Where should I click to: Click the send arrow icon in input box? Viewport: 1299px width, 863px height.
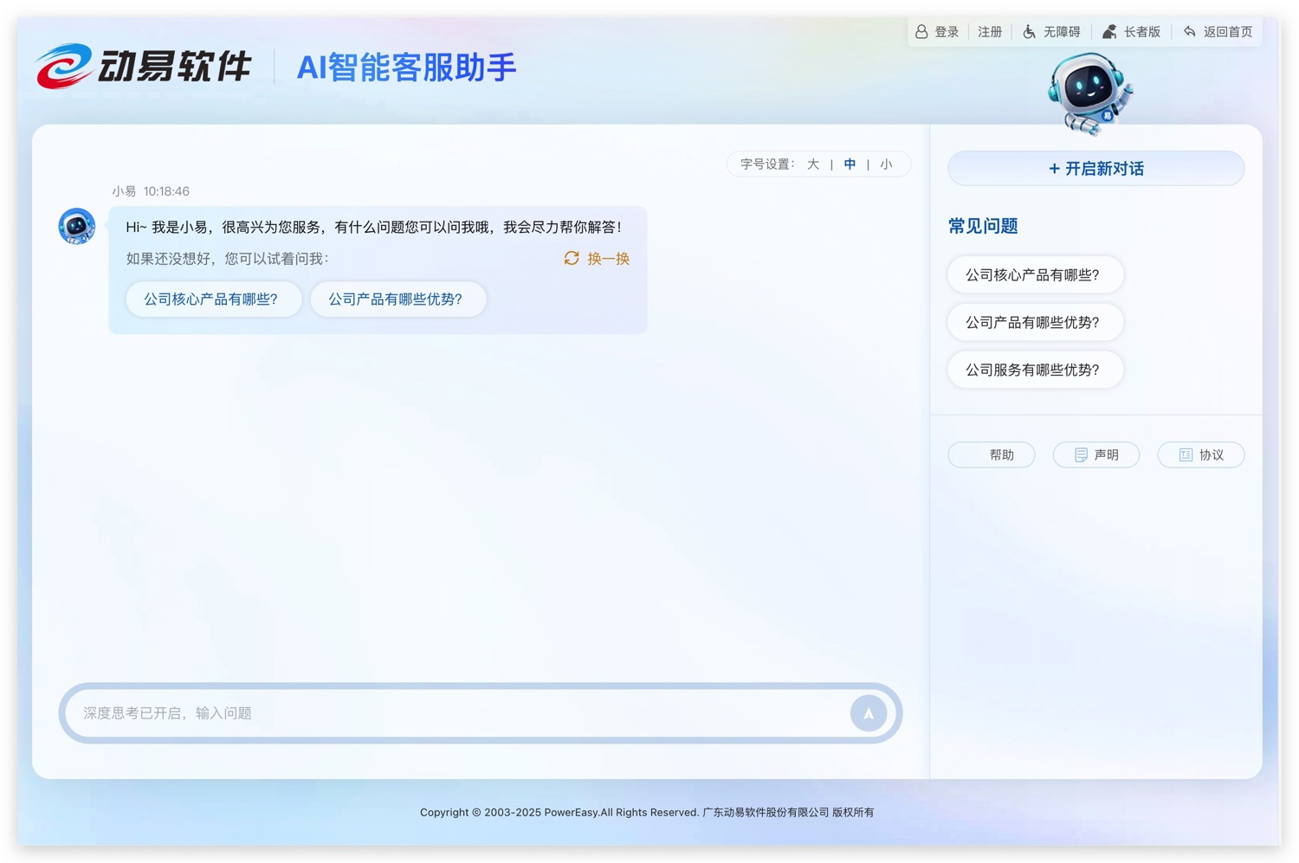click(868, 713)
